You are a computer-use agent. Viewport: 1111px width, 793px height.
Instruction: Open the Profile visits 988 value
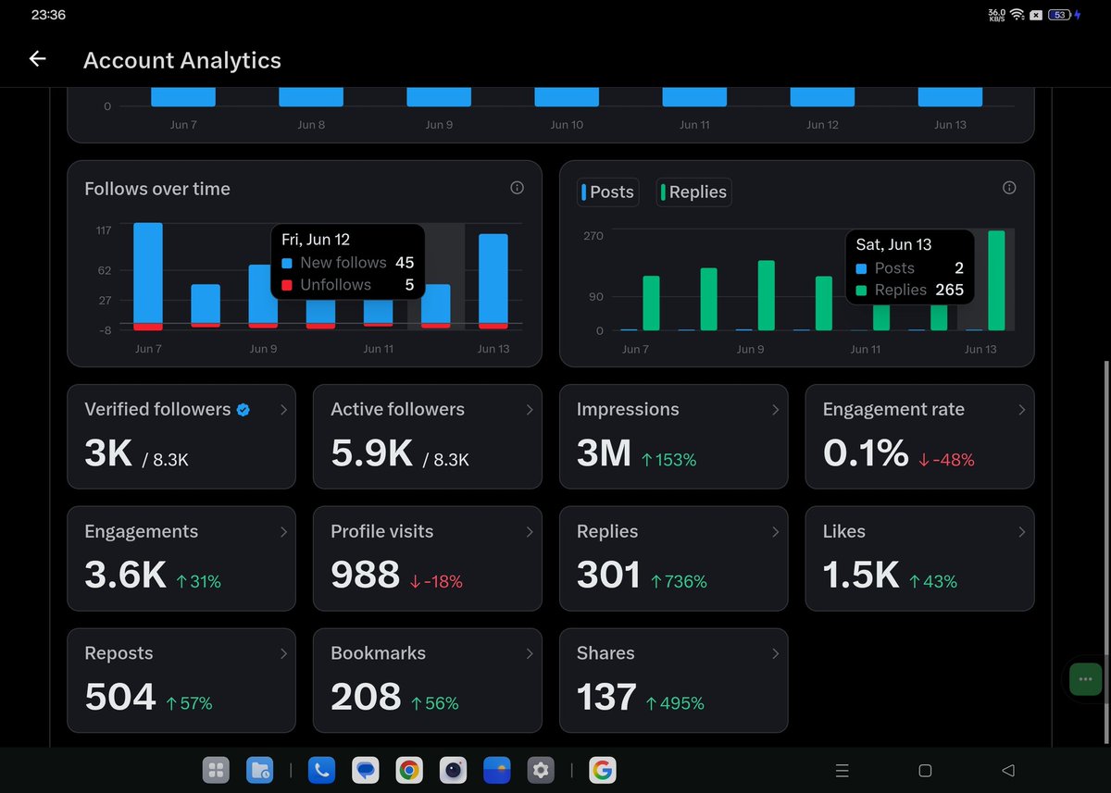(x=366, y=576)
